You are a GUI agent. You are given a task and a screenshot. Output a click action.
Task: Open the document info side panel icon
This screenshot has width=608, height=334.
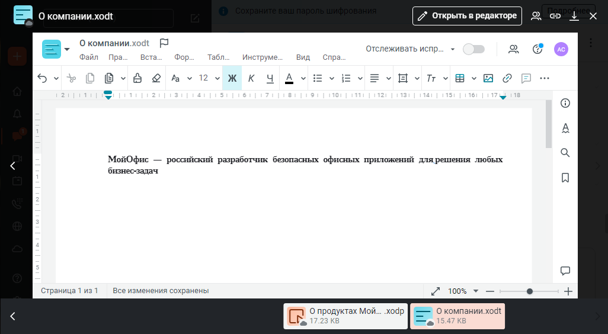click(565, 103)
